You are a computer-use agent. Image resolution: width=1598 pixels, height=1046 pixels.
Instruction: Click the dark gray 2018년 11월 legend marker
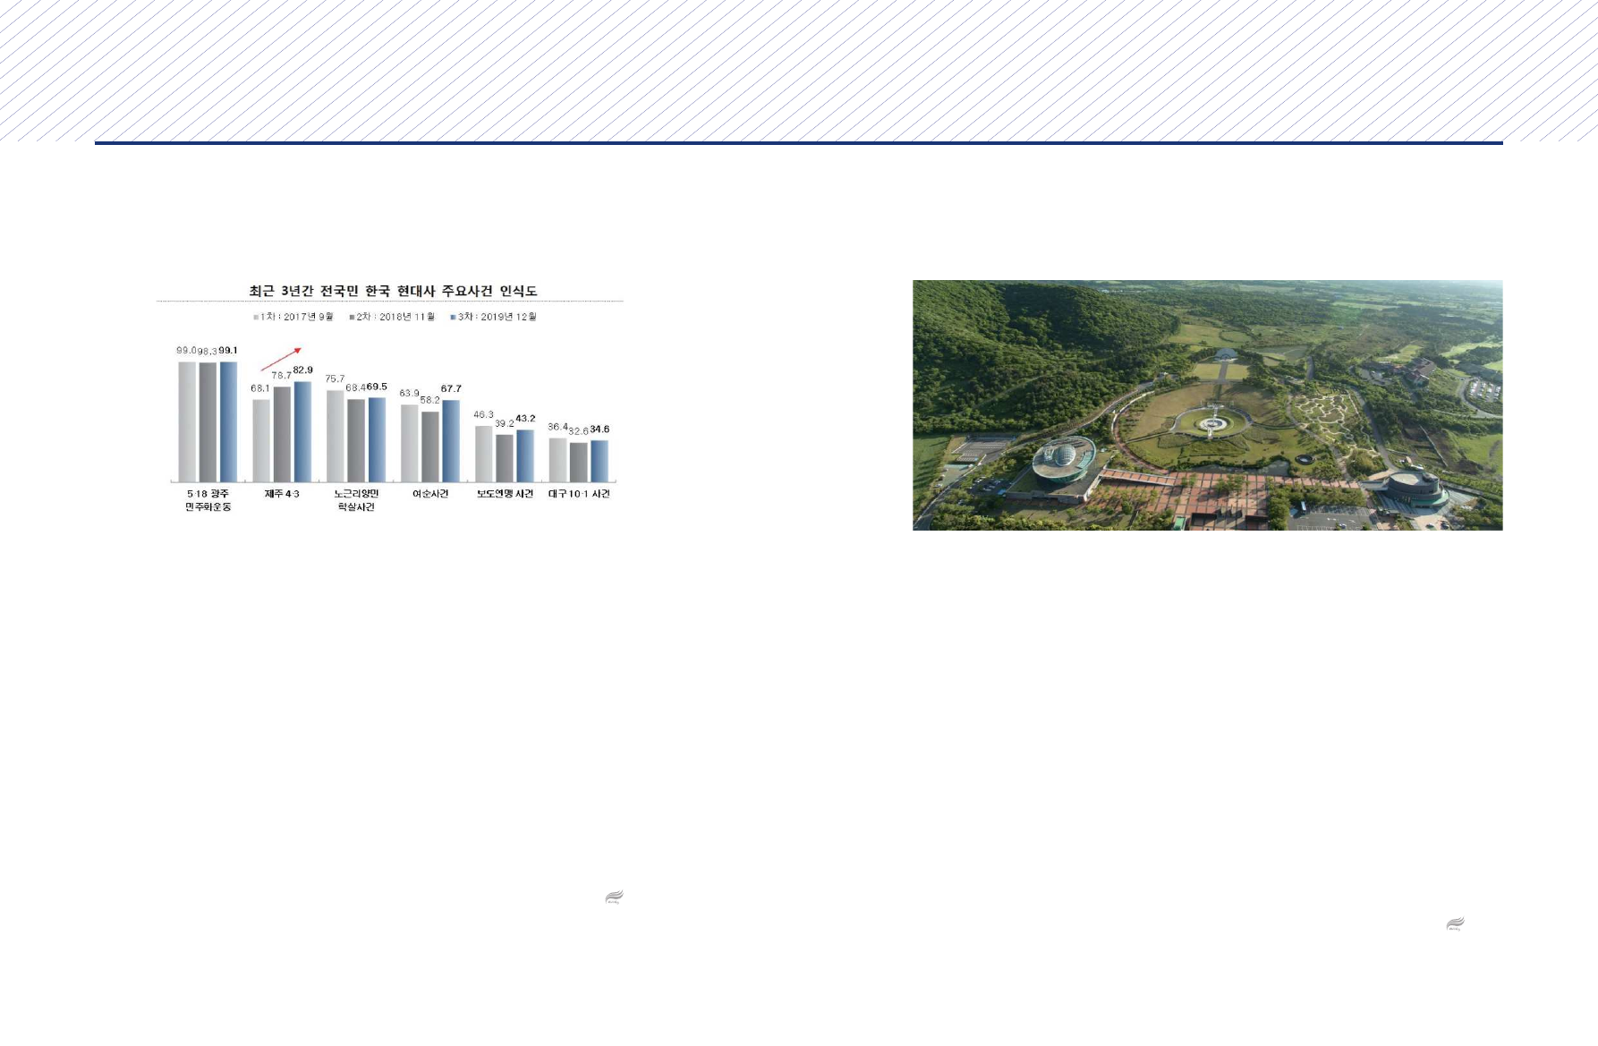click(353, 317)
